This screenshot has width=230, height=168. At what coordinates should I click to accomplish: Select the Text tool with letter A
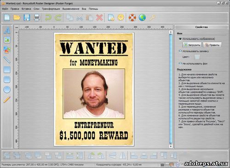(x=7, y=30)
